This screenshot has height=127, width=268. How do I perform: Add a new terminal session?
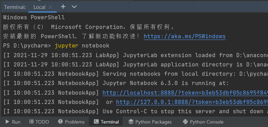pyautogui.click(x=63, y=7)
